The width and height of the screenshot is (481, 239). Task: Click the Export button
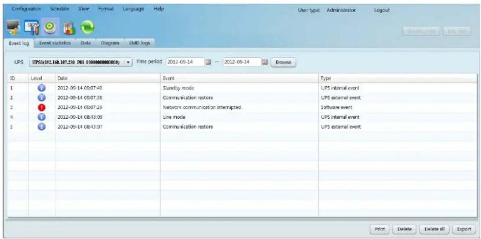coord(464,228)
